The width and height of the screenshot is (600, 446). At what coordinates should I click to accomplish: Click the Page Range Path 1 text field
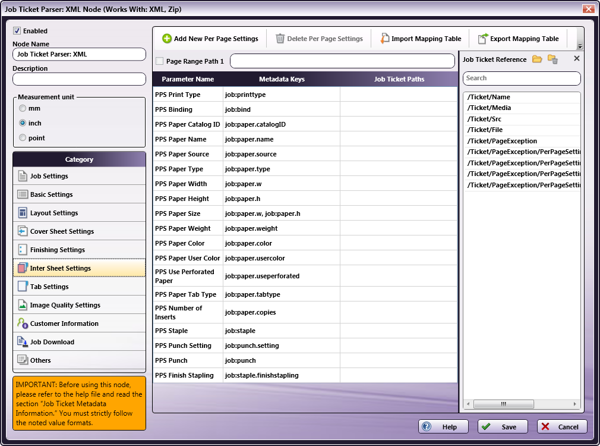coord(342,61)
